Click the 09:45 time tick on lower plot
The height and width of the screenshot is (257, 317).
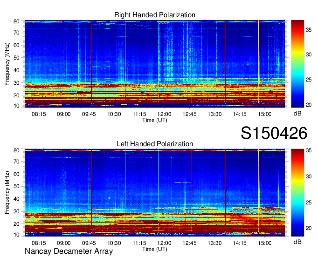coord(89,243)
